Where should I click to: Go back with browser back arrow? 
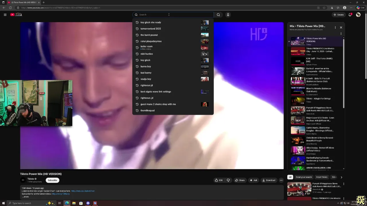[4, 8]
